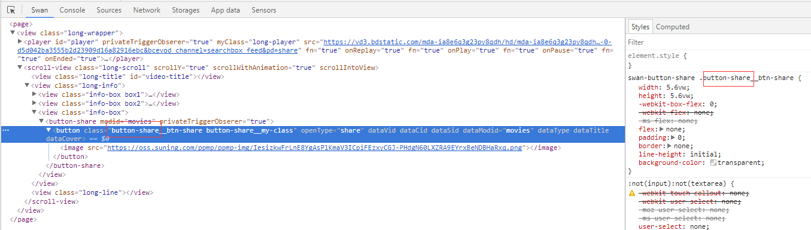811x230 pixels.
Task: Switch to the Swan tab
Action: coord(40,10)
